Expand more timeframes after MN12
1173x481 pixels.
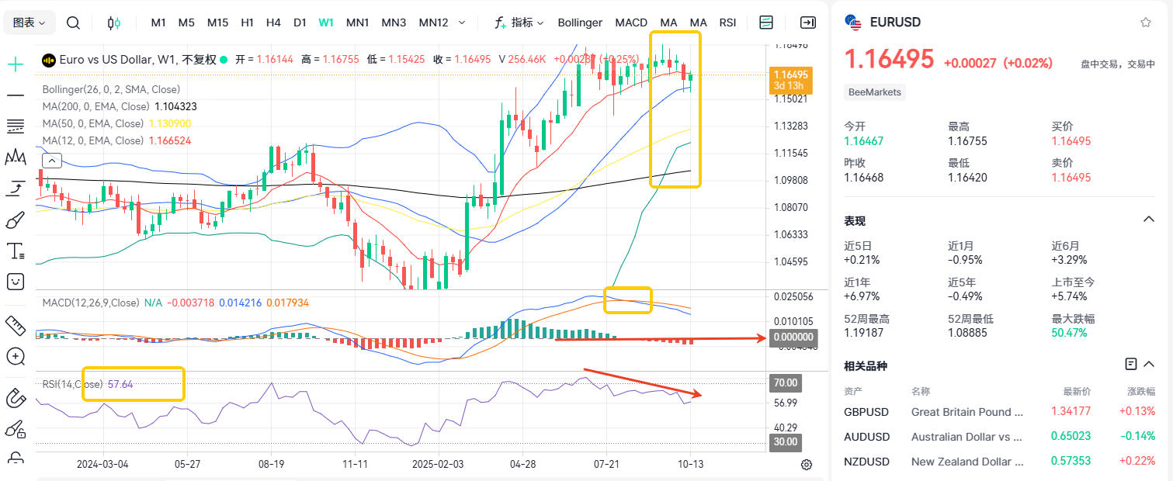coord(463,22)
